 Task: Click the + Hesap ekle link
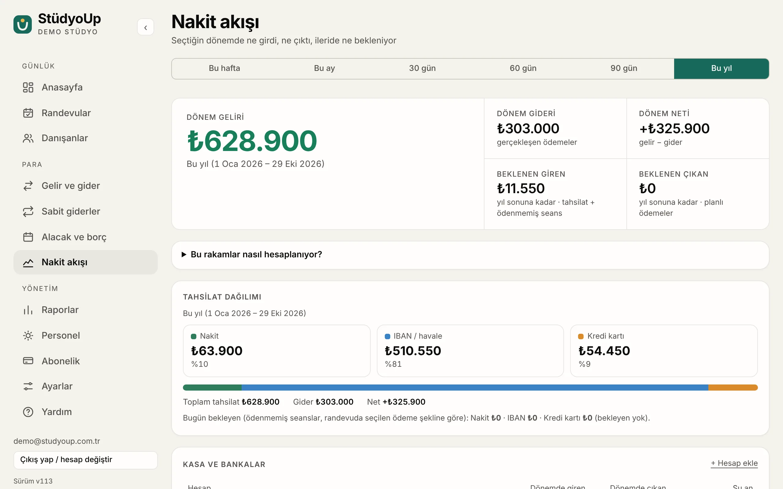(x=734, y=463)
